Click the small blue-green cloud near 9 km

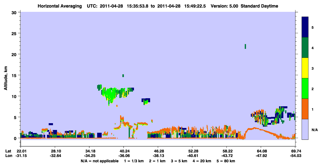(x=146, y=101)
